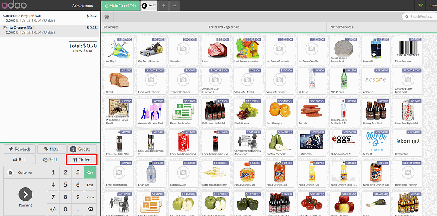Click the Split button
The width and height of the screenshot is (437, 216).
pos(50,160)
